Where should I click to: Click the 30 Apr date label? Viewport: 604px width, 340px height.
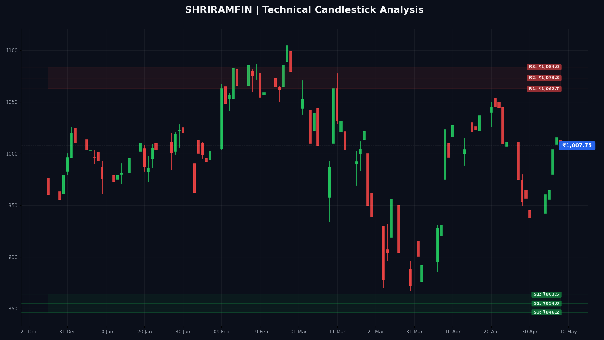(530, 332)
